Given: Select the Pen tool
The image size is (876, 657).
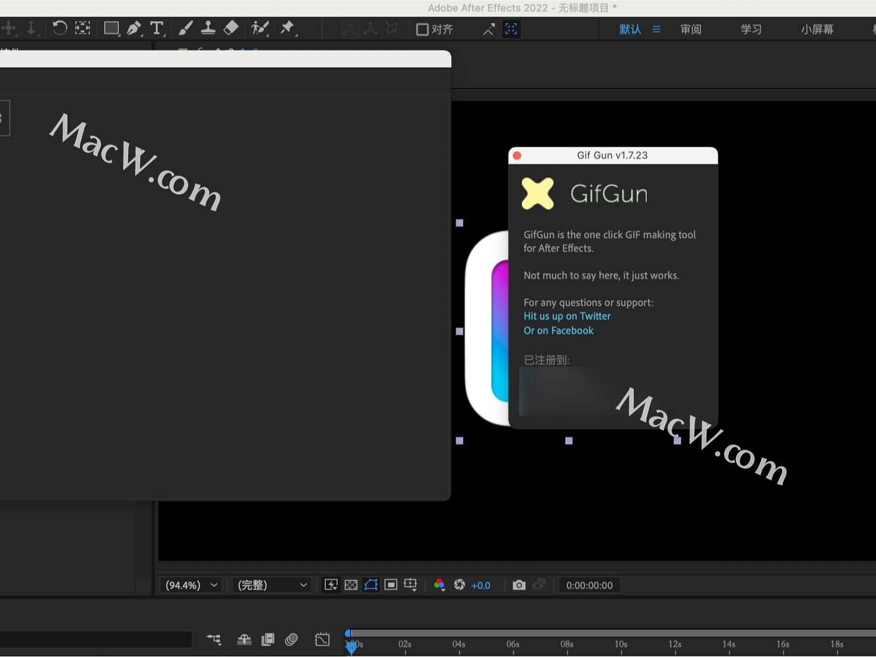Looking at the screenshot, I should [134, 28].
